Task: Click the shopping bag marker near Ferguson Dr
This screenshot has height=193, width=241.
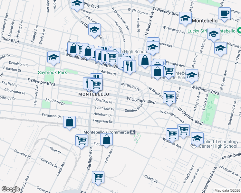Action: 70,123
